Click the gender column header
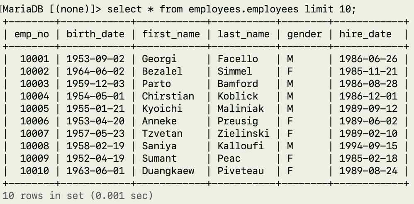This screenshot has height=204, width=414. coord(304,34)
